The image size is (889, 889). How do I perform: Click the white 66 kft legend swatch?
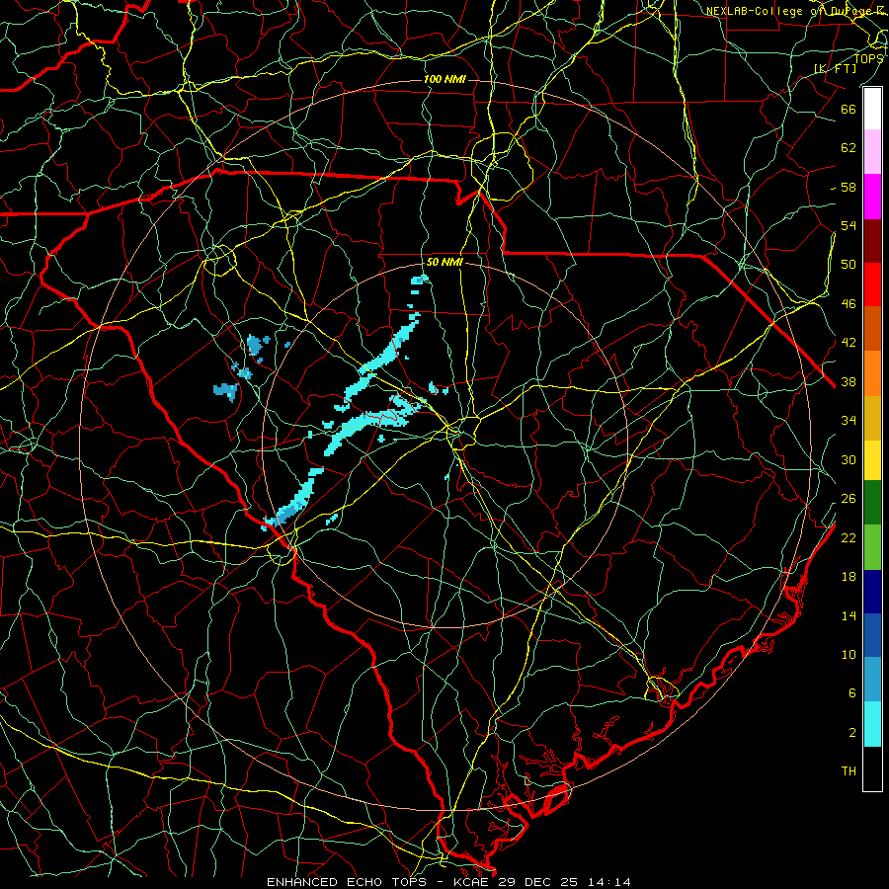[x=872, y=109]
